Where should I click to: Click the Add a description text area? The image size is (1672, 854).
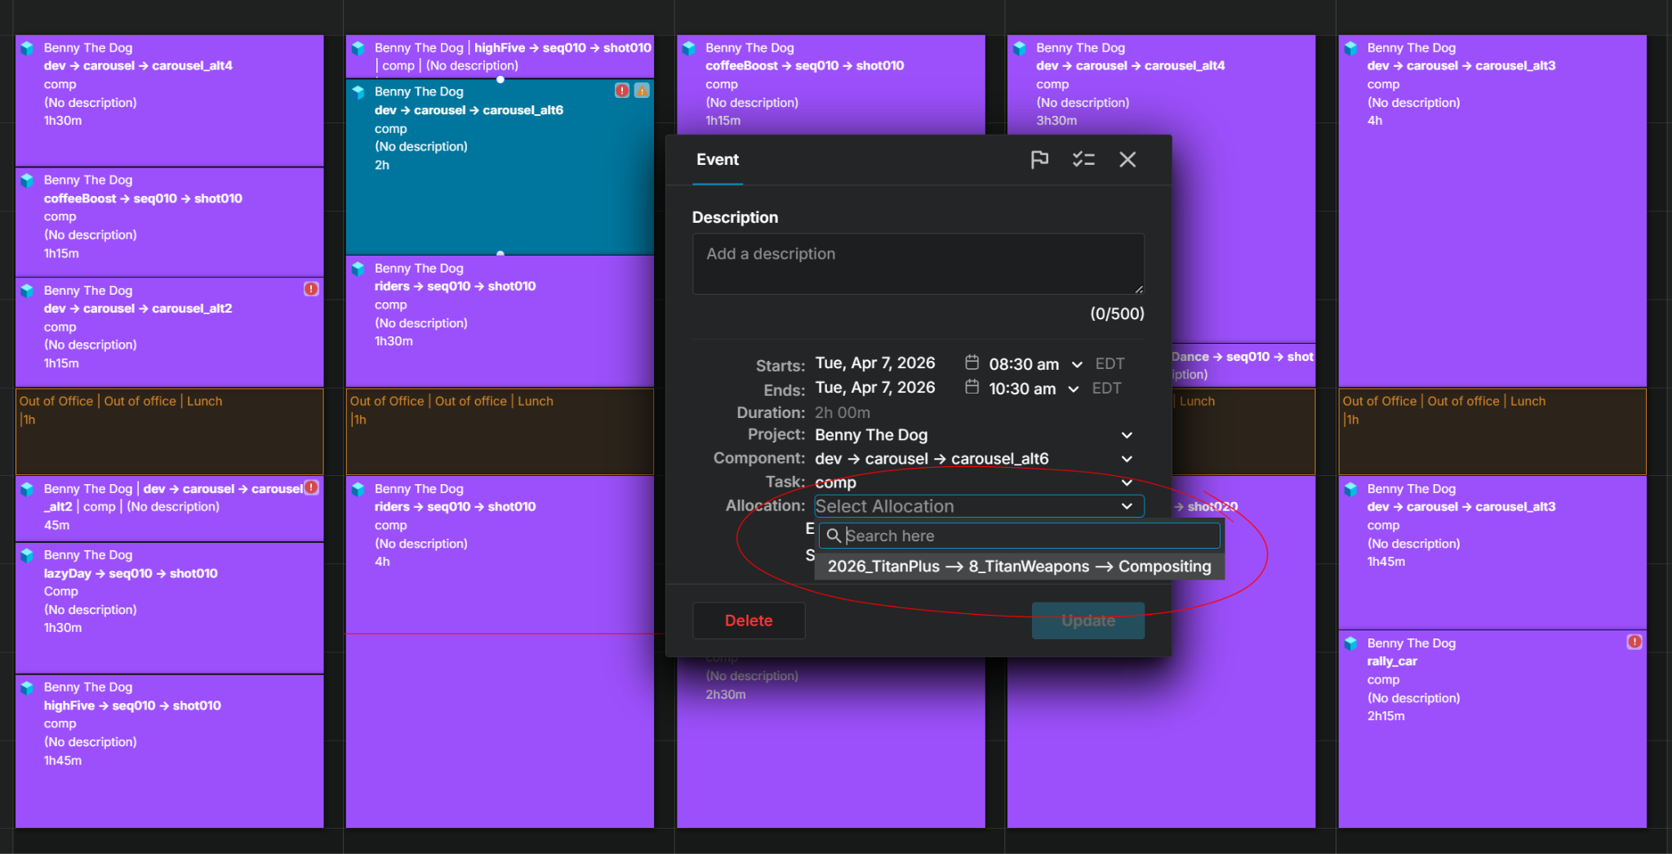pos(918,264)
